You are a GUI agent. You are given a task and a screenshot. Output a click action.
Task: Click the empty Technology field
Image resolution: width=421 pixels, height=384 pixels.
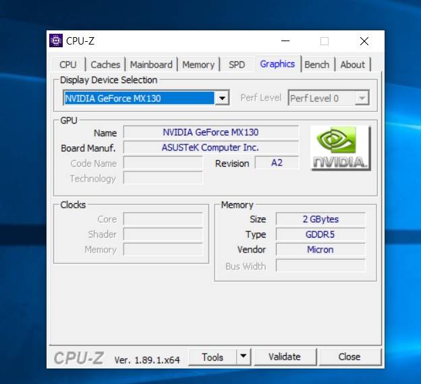tap(163, 178)
